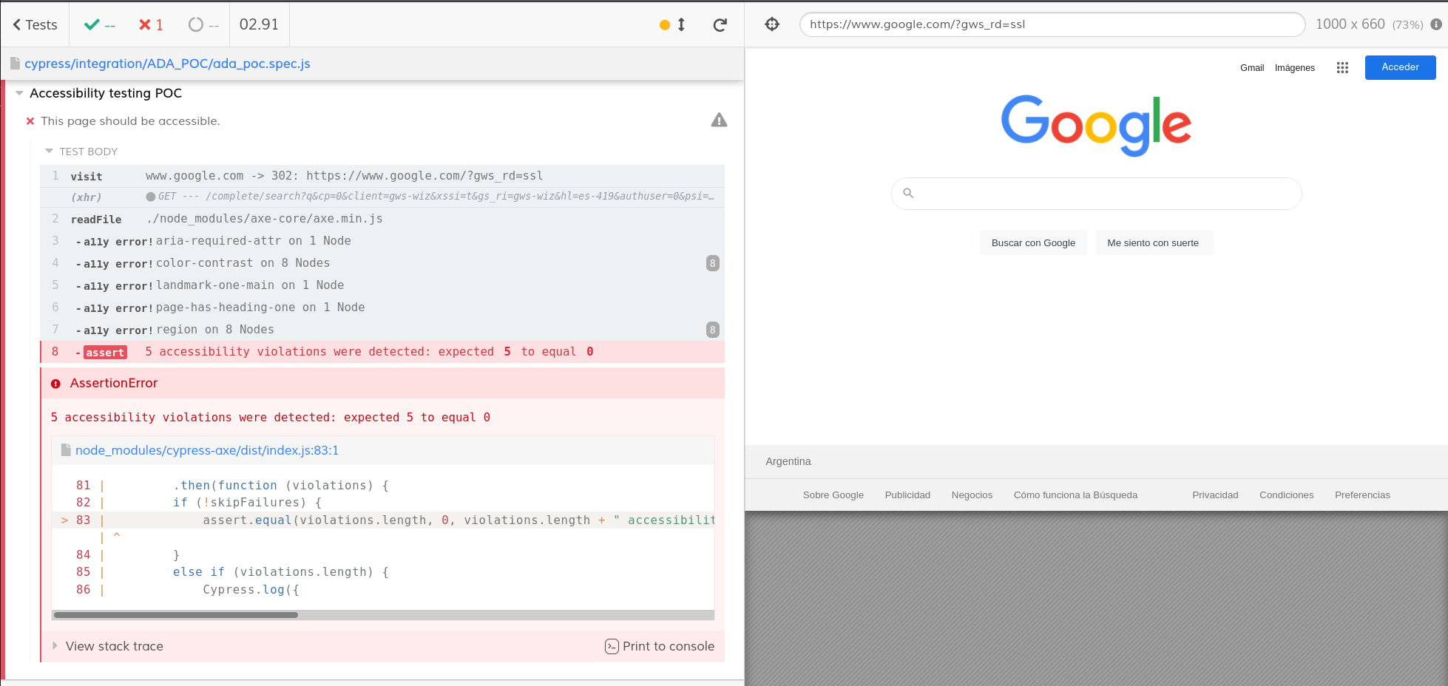The image size is (1448, 686).
Task: Click the Me siento con suerte button
Action: coord(1153,242)
